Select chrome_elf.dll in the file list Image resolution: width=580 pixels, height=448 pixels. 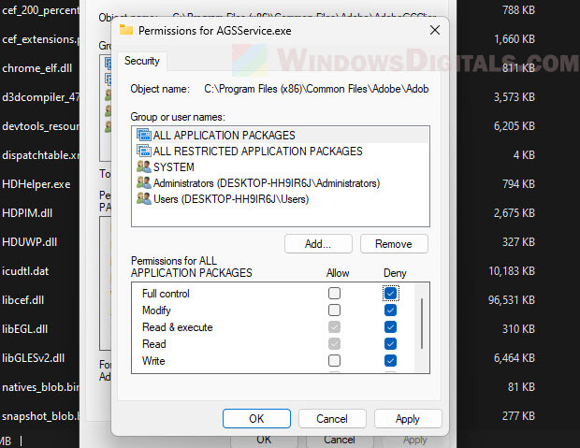(x=37, y=68)
